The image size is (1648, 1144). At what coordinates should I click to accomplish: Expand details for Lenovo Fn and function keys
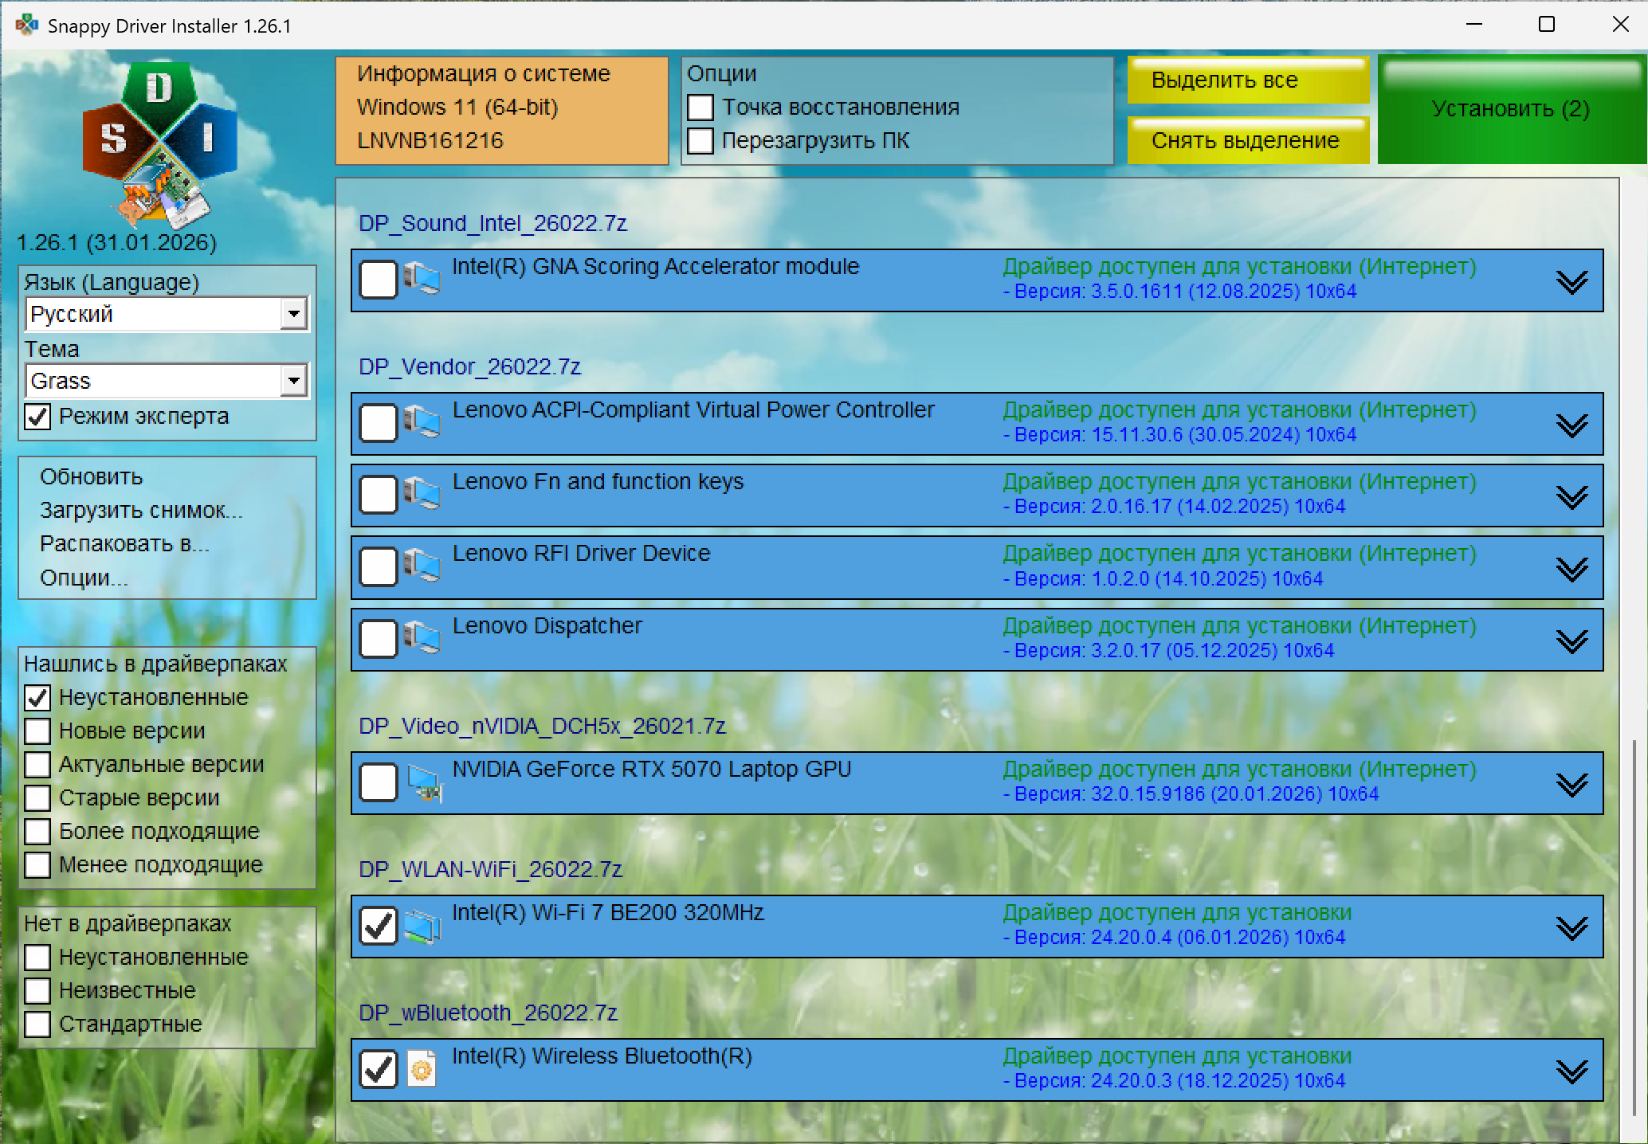pyautogui.click(x=1571, y=496)
